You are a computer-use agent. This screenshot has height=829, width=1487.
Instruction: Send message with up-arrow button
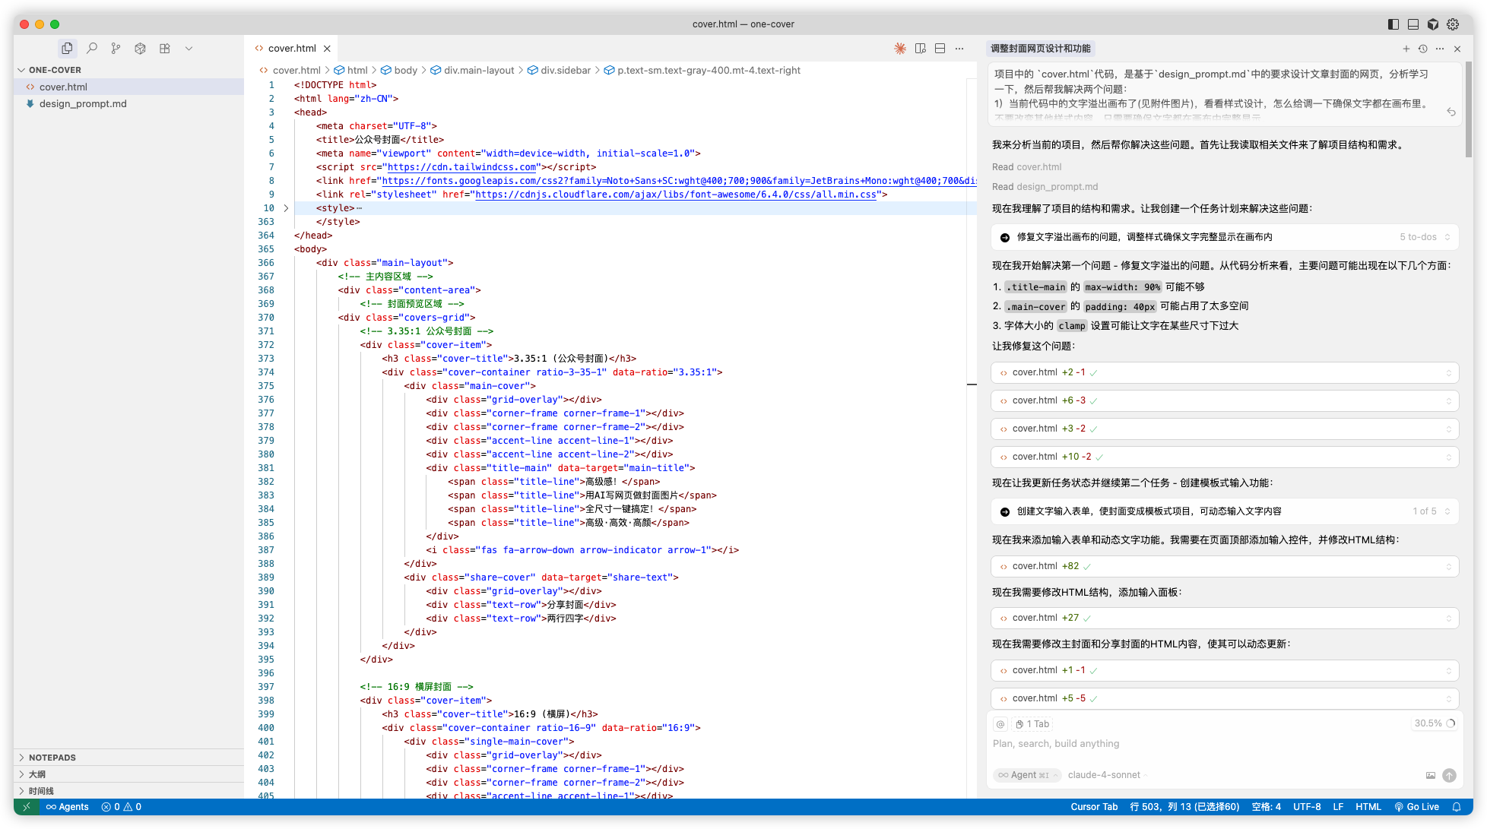(x=1449, y=775)
